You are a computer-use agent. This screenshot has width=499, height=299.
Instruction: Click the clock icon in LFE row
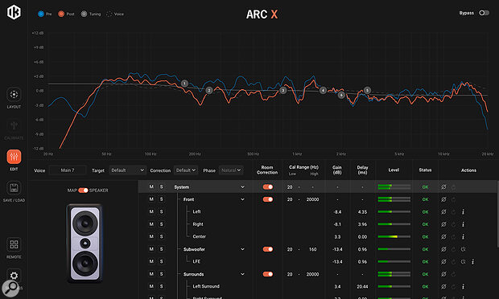tap(463, 262)
